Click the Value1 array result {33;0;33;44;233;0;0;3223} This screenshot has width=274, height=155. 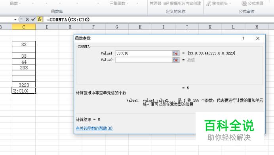[211, 53]
